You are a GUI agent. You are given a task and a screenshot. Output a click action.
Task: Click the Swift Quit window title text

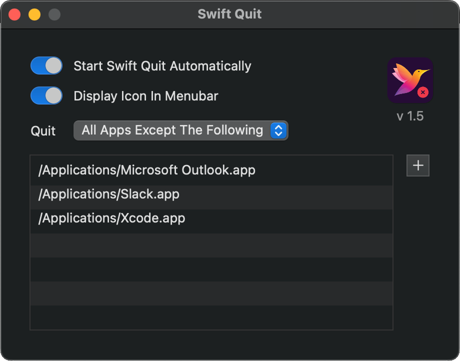(229, 14)
